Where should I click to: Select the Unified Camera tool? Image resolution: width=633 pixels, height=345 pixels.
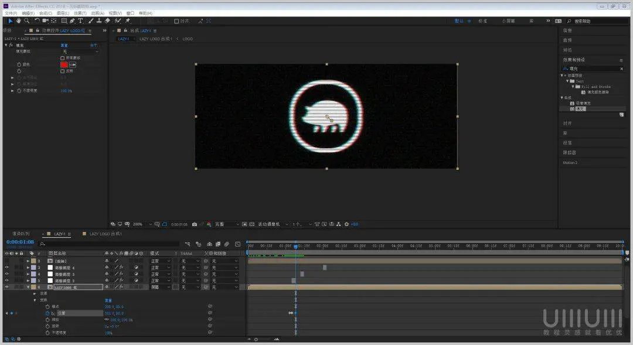click(45, 21)
